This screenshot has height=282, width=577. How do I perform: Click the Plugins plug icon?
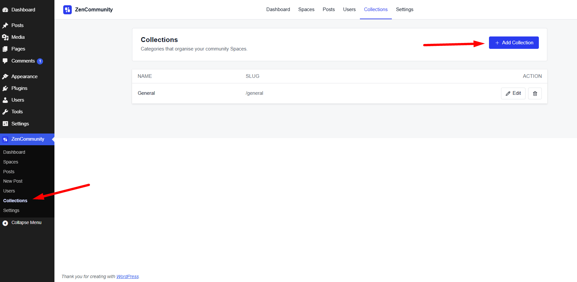click(x=5, y=88)
